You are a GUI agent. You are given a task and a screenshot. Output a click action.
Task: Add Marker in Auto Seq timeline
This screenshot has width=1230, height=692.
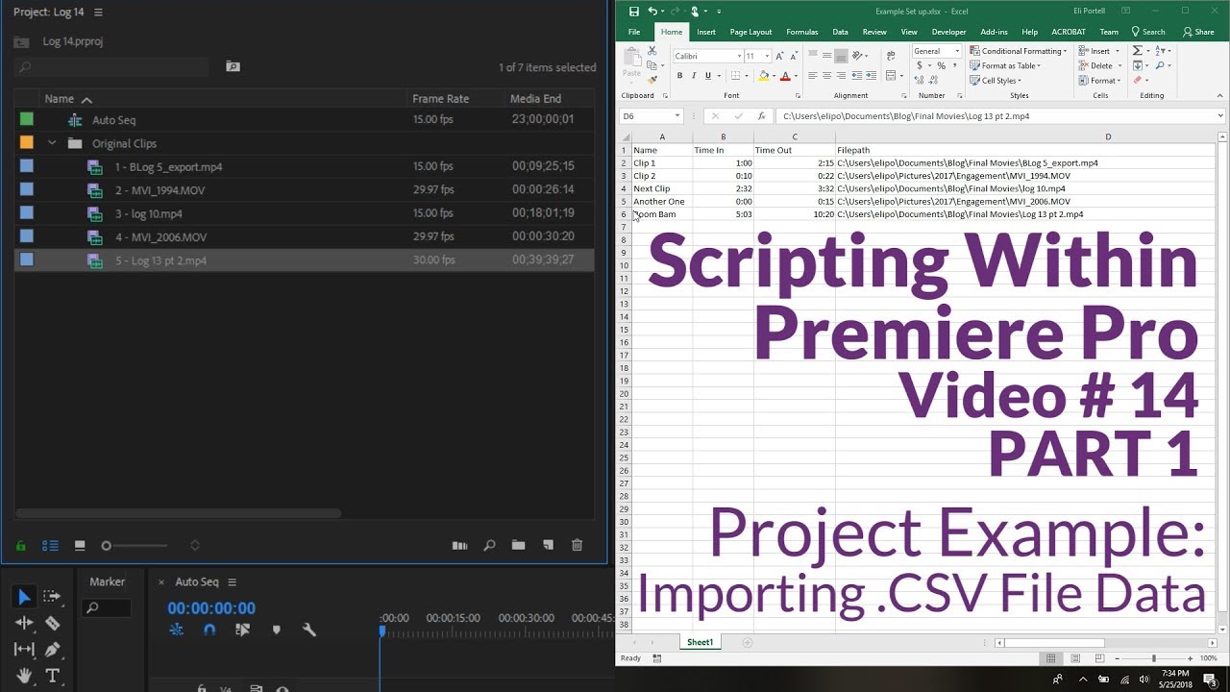277,630
